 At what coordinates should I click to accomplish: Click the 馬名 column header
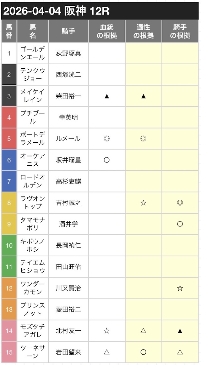[33, 31]
